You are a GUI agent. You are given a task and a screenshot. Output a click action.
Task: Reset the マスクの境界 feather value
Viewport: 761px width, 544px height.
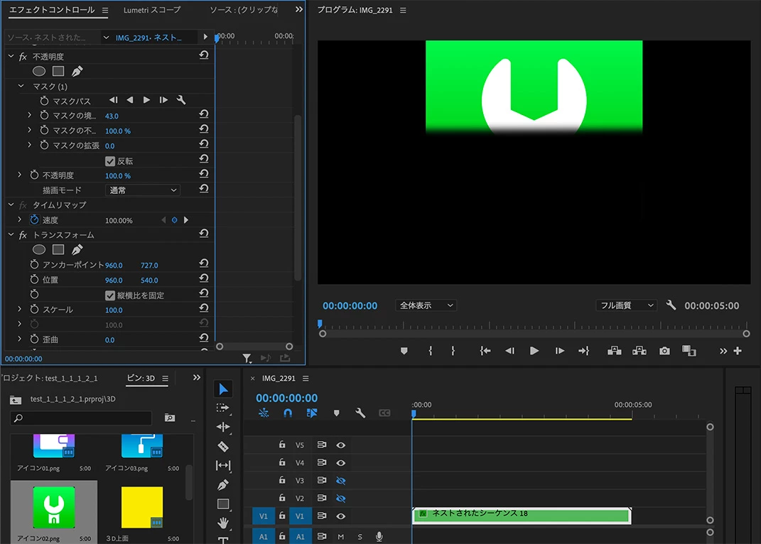click(204, 114)
